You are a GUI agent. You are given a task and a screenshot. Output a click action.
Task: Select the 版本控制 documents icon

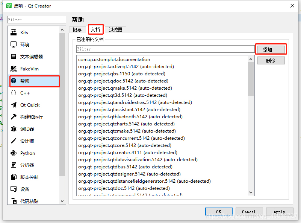click(x=14, y=177)
